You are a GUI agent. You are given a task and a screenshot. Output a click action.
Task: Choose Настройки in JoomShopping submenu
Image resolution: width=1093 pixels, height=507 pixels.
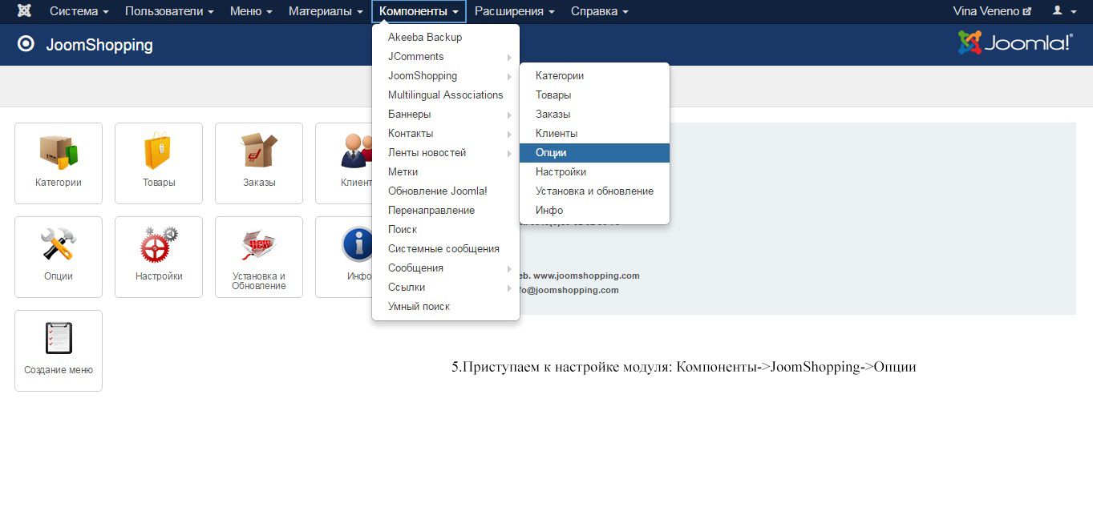[x=594, y=172]
